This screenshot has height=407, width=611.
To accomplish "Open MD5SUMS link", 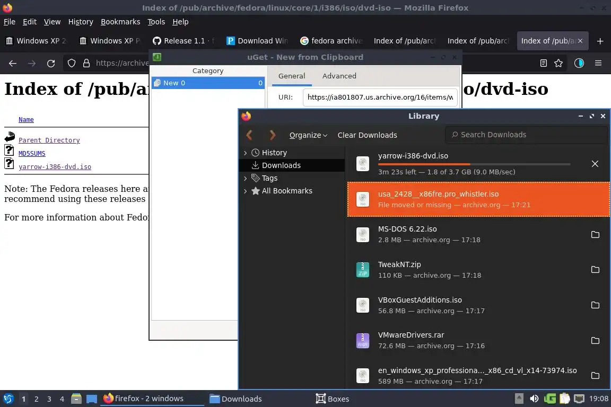I will pyautogui.click(x=32, y=154).
